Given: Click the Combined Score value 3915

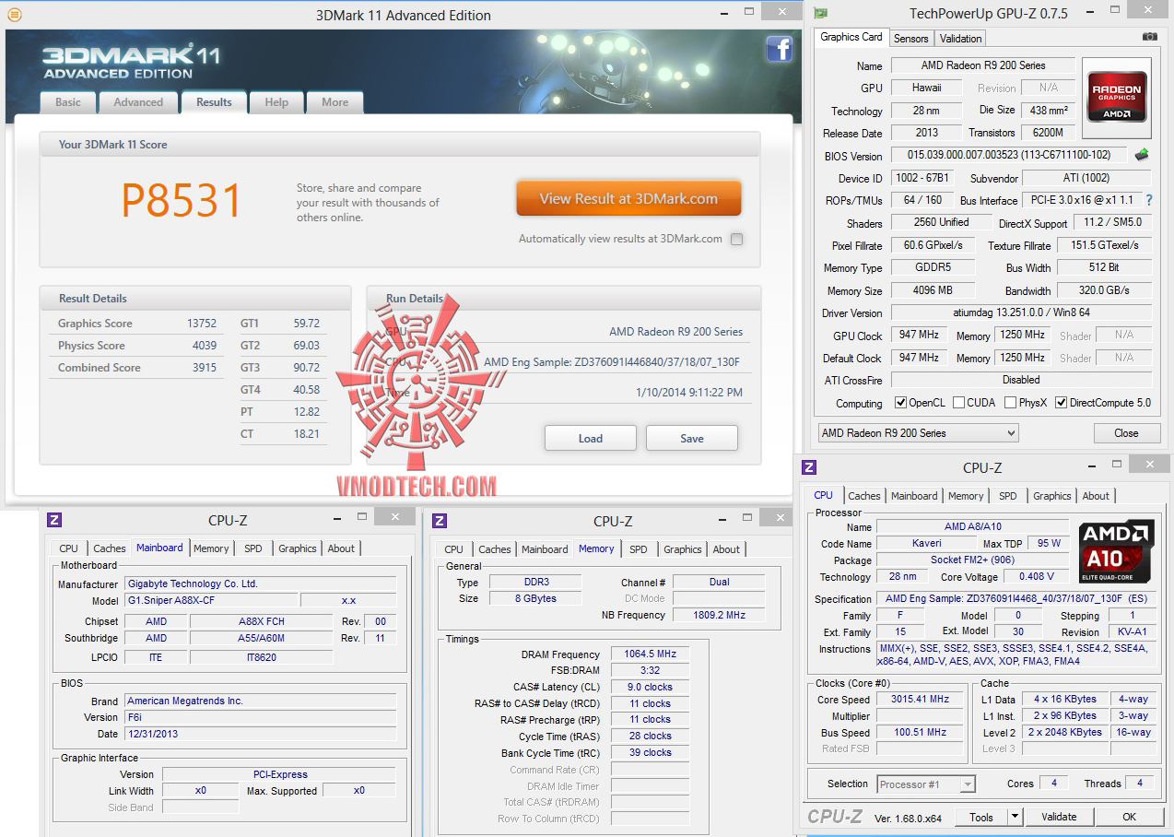Looking at the screenshot, I should (x=205, y=368).
